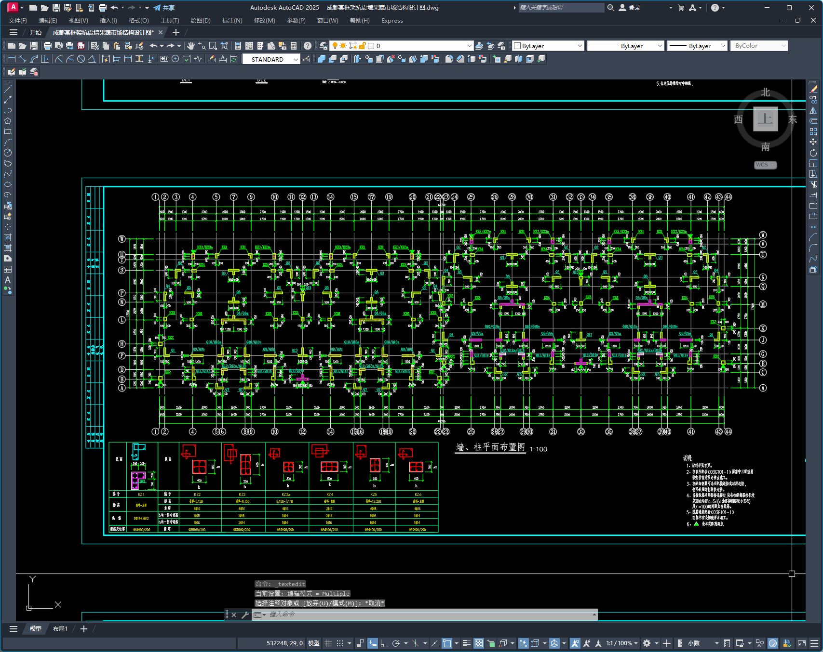Open the 标注(N) menu
The height and width of the screenshot is (652, 823).
[x=232, y=21]
